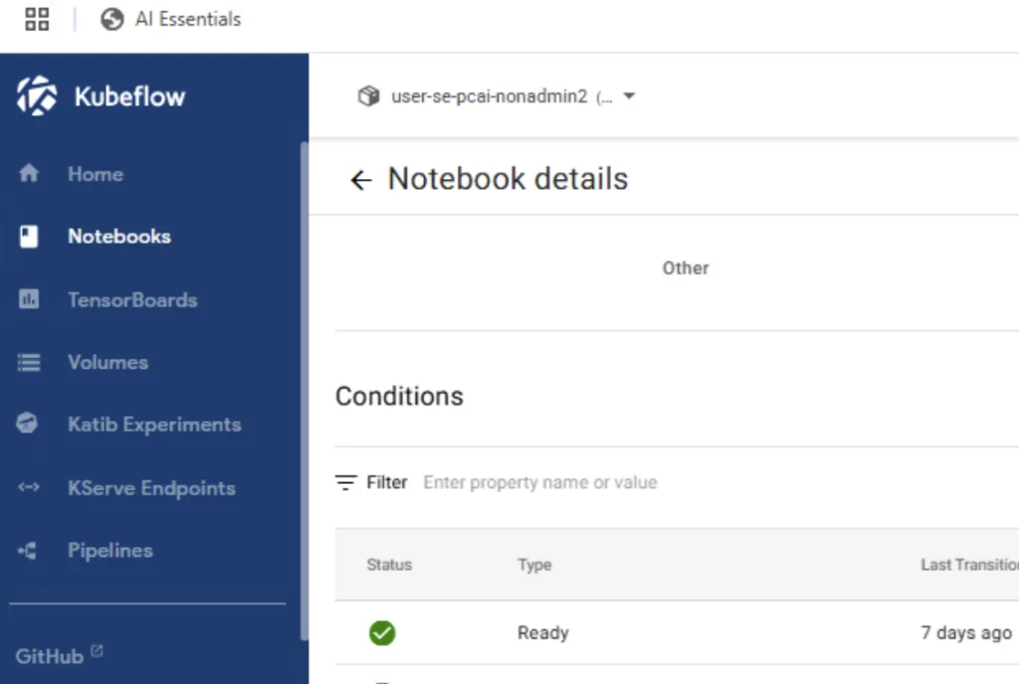Image resolution: width=1019 pixels, height=684 pixels.
Task: Open Pipelines from the sidebar
Action: 109,551
